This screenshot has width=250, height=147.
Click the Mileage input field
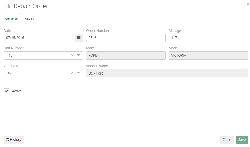coord(208,38)
